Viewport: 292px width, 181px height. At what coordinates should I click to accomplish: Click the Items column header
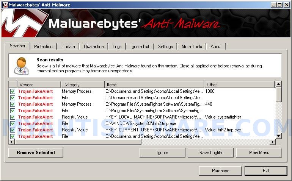154,85
